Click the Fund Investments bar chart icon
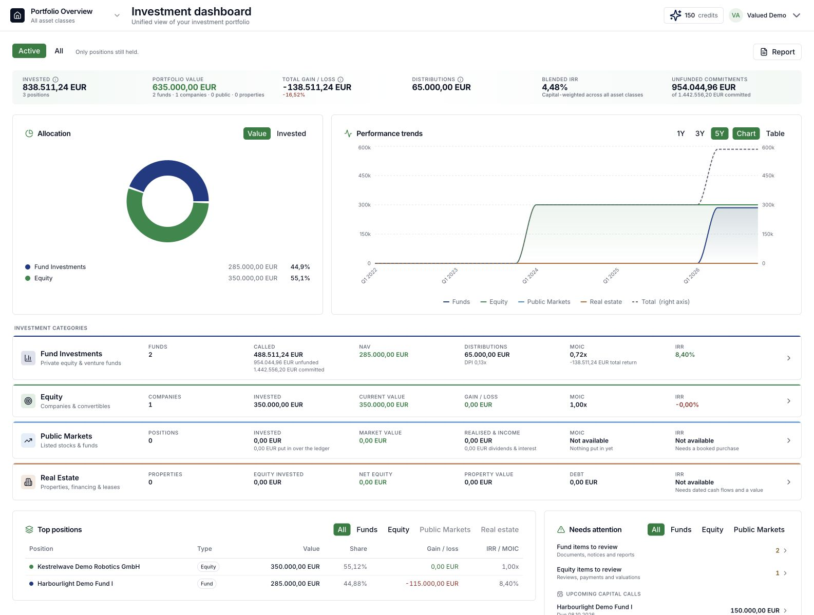814x615 pixels. [28, 358]
